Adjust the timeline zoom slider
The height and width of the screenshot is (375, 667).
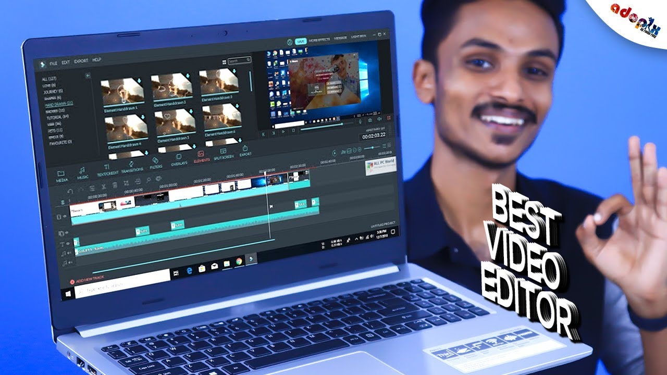[x=373, y=147]
